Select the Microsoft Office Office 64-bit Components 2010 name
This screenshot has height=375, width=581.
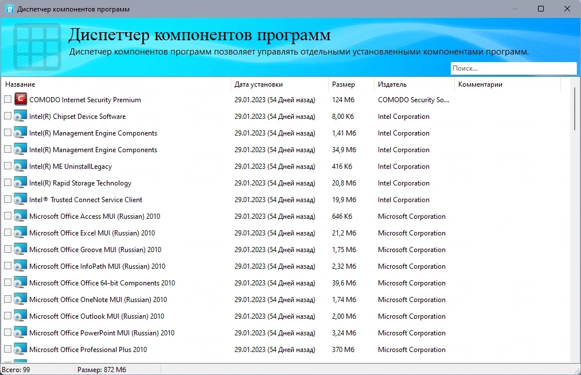pyautogui.click(x=102, y=283)
